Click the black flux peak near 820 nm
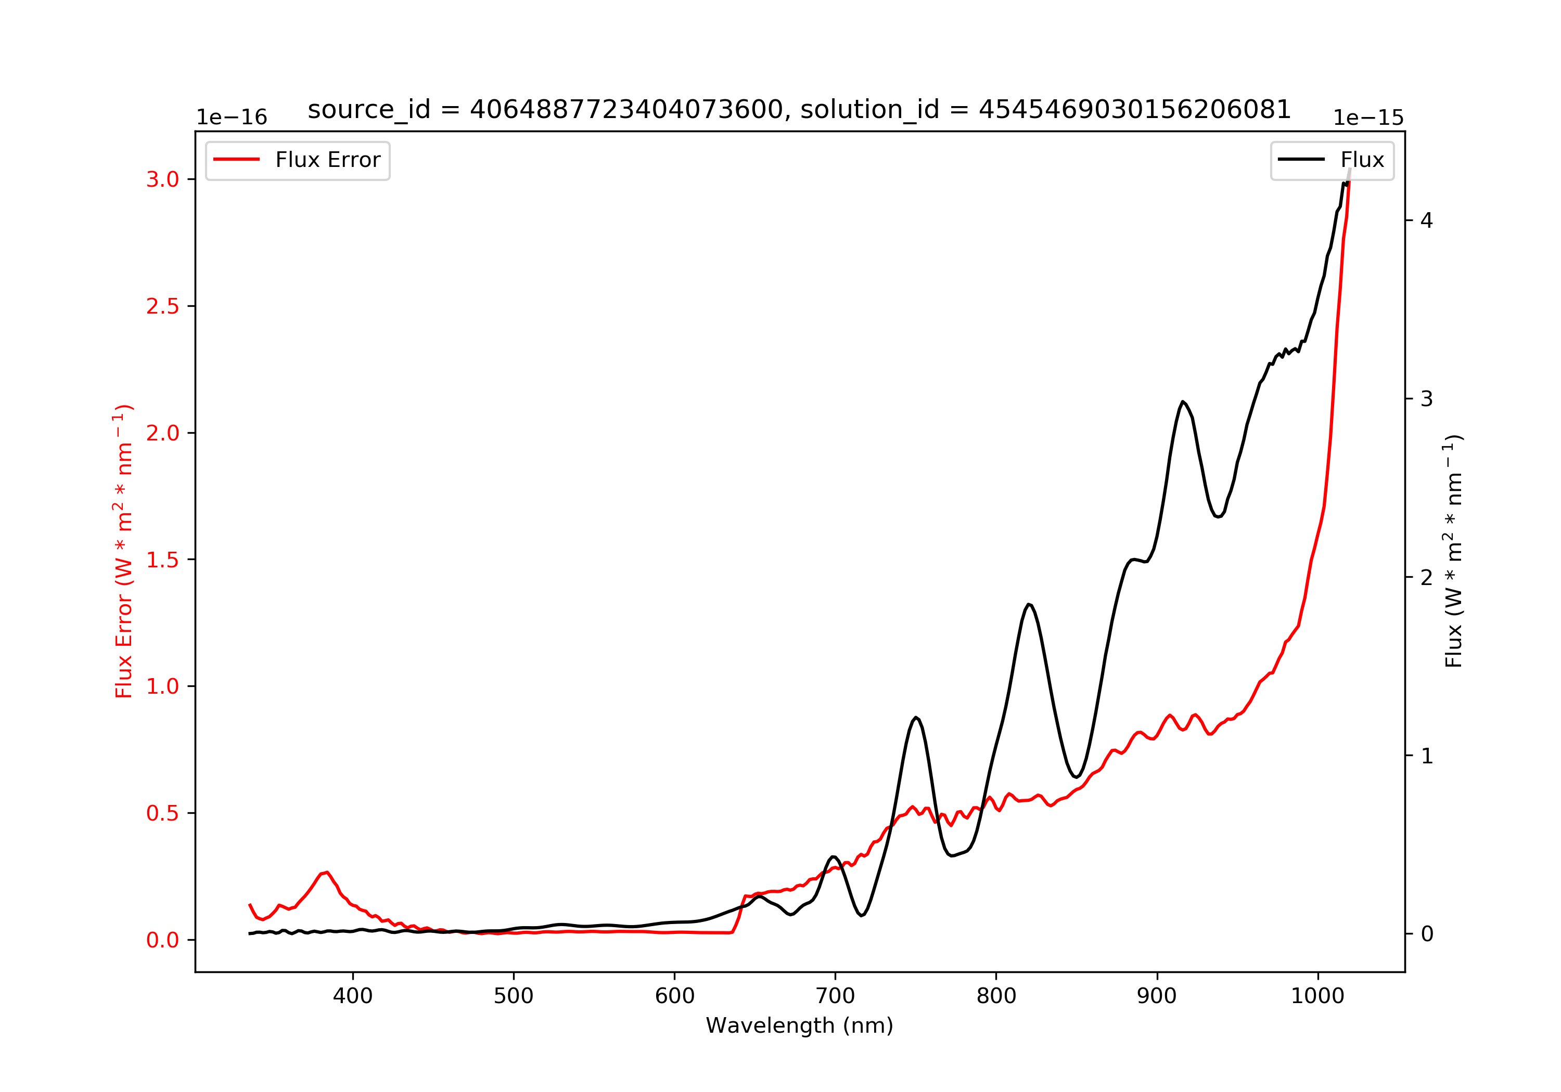The height and width of the screenshot is (1092, 1561). tap(1029, 604)
